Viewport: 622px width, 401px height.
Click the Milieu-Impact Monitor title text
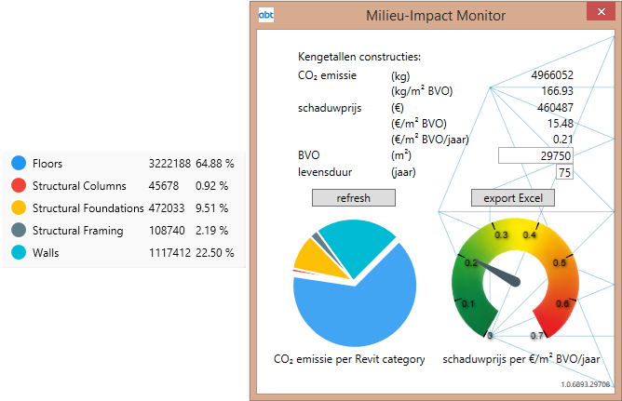436,16
